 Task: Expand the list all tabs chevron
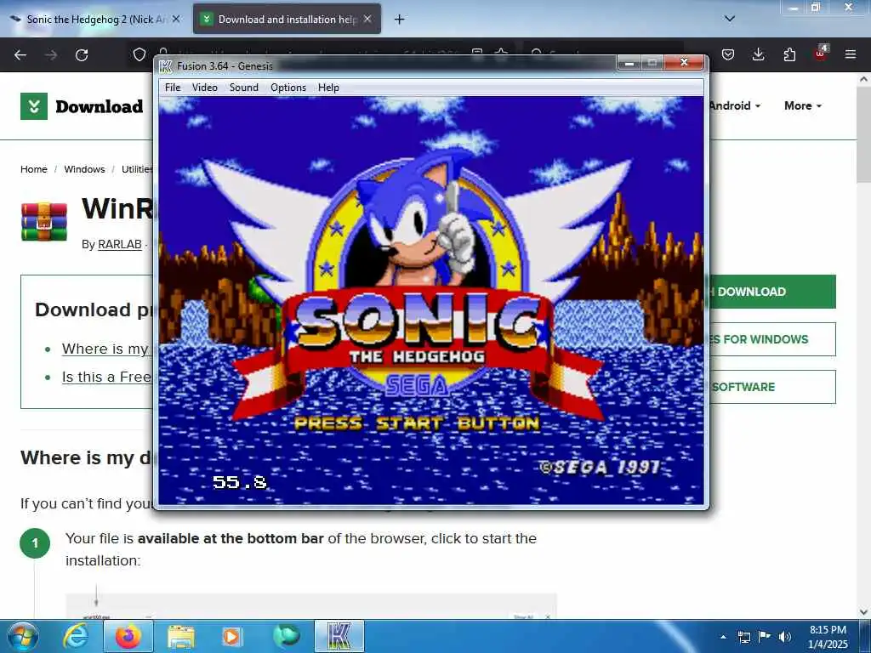pos(730,19)
